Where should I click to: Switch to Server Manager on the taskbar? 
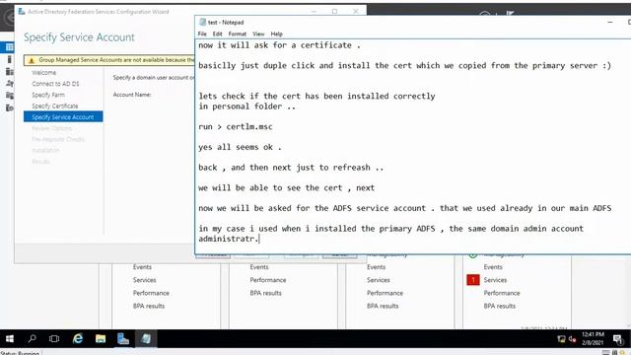123,339
